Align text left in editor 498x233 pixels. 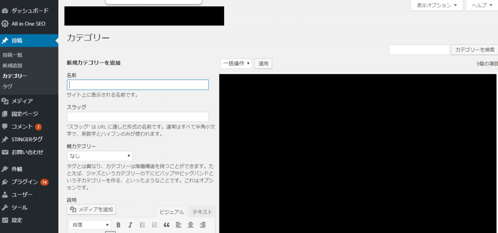point(178,225)
